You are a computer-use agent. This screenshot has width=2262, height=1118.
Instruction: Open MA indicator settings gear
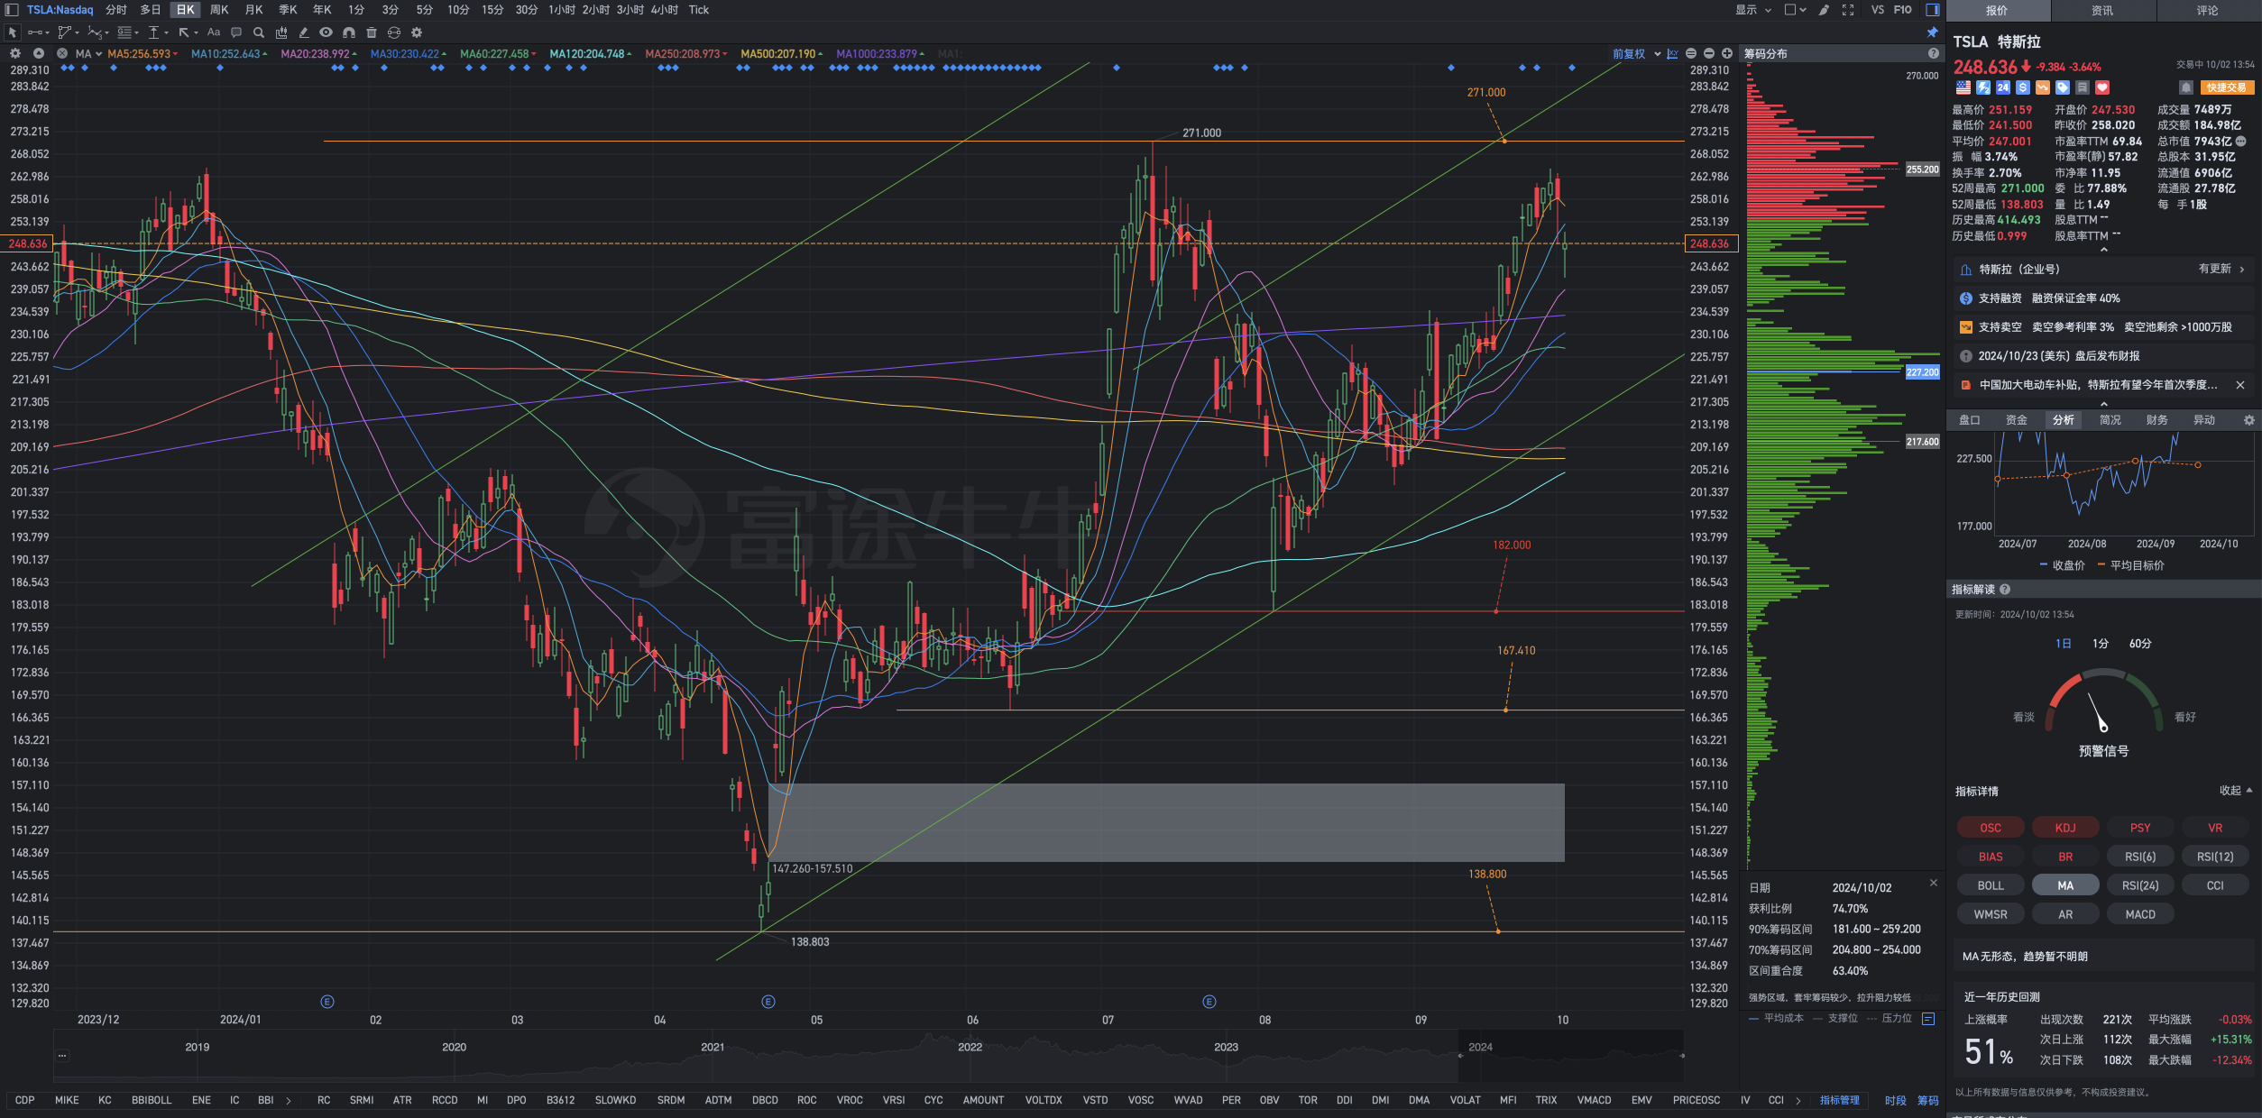coord(15,53)
